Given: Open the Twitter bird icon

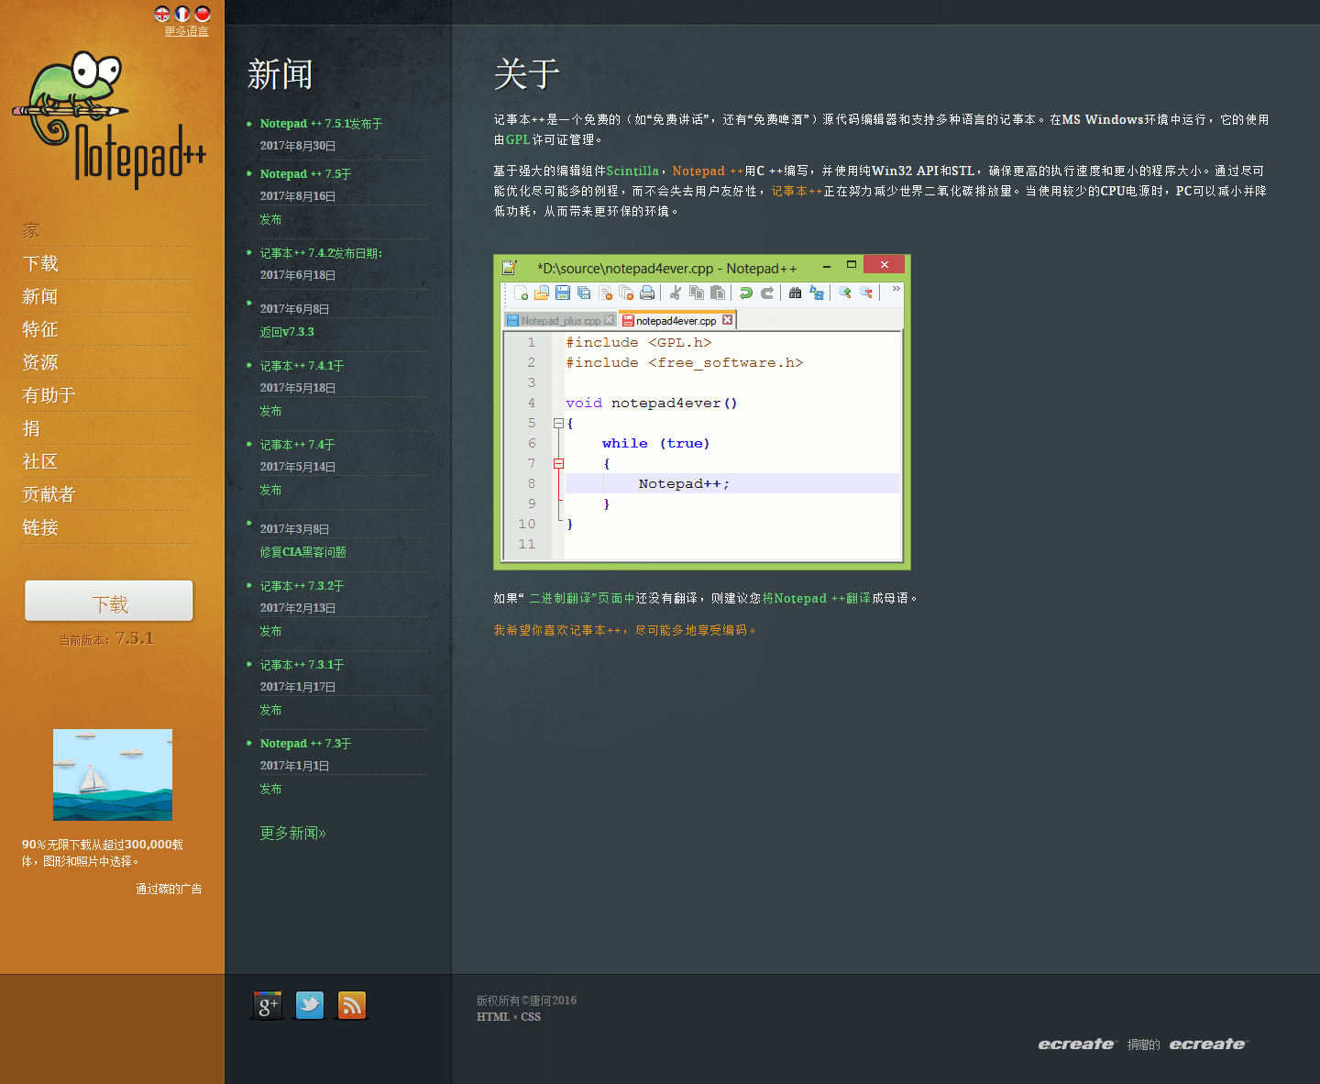Looking at the screenshot, I should [x=310, y=1005].
